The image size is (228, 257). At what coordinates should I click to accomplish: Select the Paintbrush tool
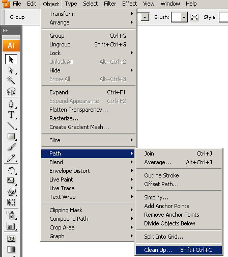click(11, 147)
